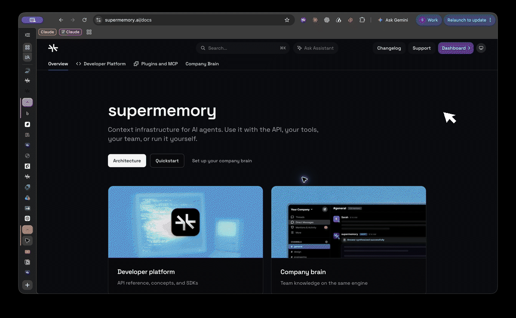
Task: Click the "Developer platform" card title
Action: point(146,272)
